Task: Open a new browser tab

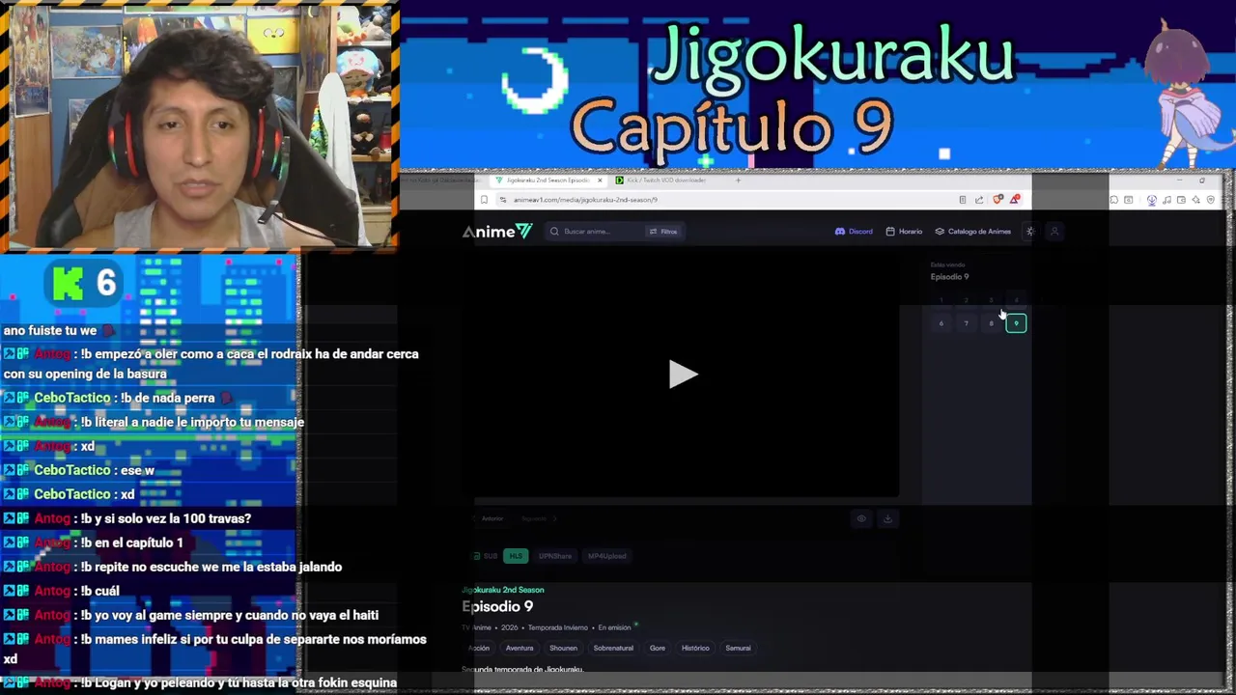Action: pyautogui.click(x=738, y=181)
